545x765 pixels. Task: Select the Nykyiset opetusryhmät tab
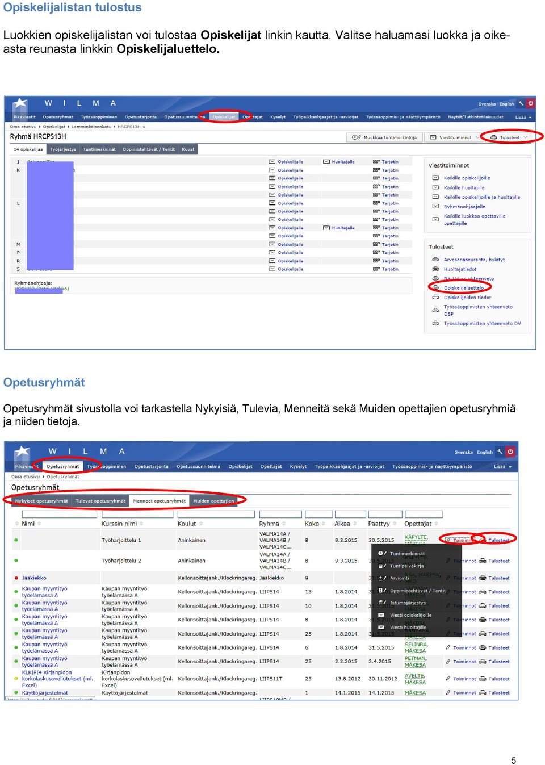[41, 501]
